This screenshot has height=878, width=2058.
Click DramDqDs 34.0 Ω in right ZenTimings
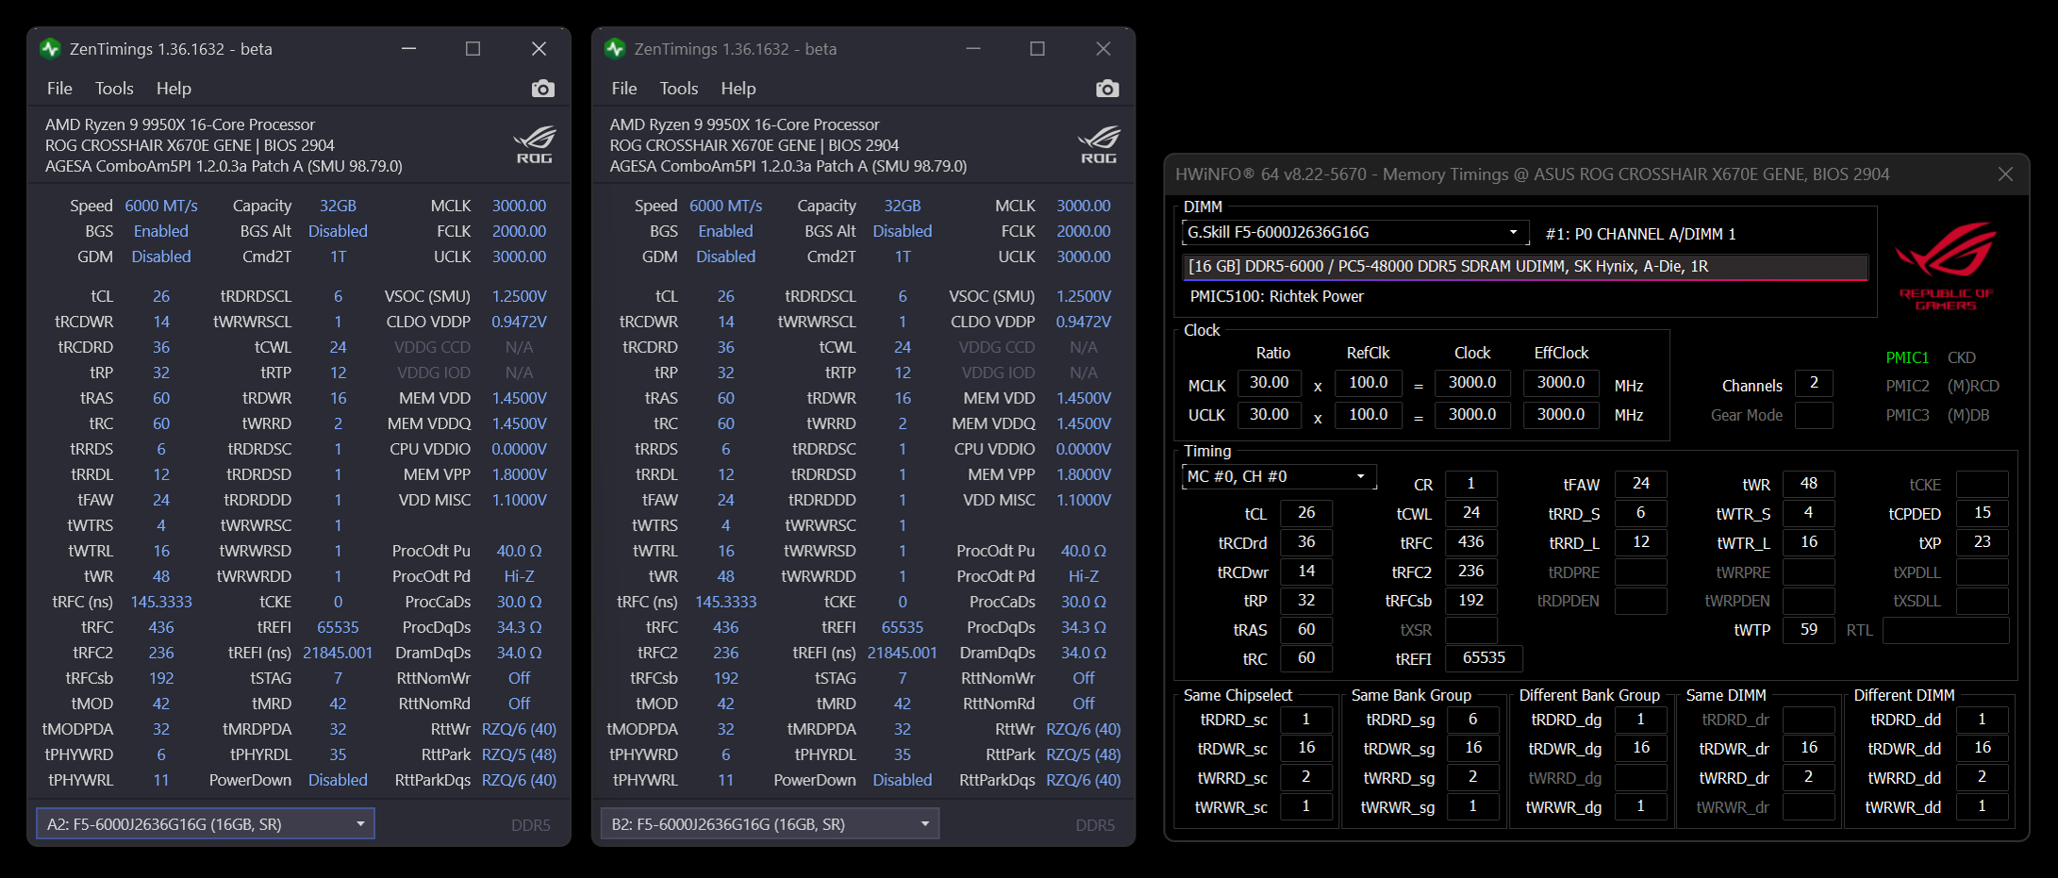(1084, 653)
